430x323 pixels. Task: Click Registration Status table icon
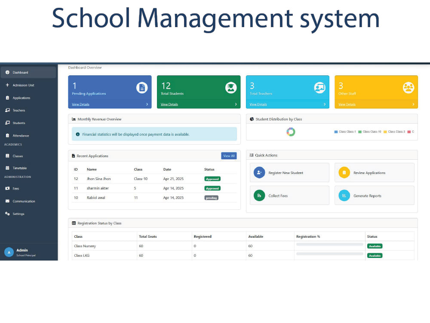[74, 223]
